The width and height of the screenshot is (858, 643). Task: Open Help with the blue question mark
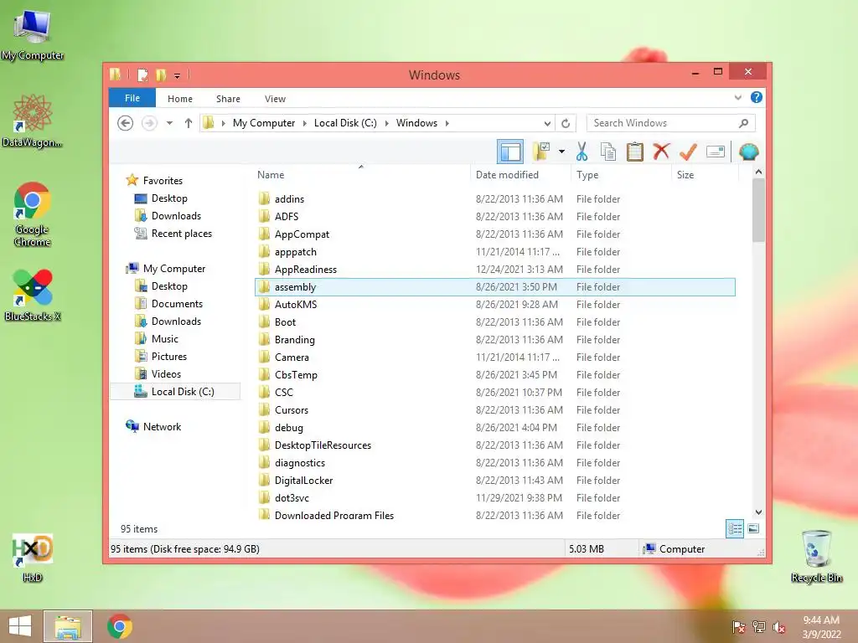point(757,97)
